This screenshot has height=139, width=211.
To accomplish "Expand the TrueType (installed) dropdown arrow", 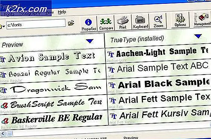I will 198,36.
